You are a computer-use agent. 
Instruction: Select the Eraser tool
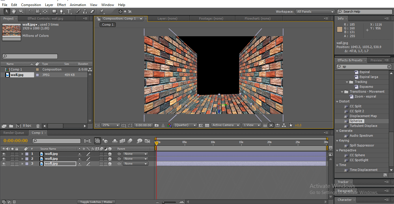coord(92,12)
